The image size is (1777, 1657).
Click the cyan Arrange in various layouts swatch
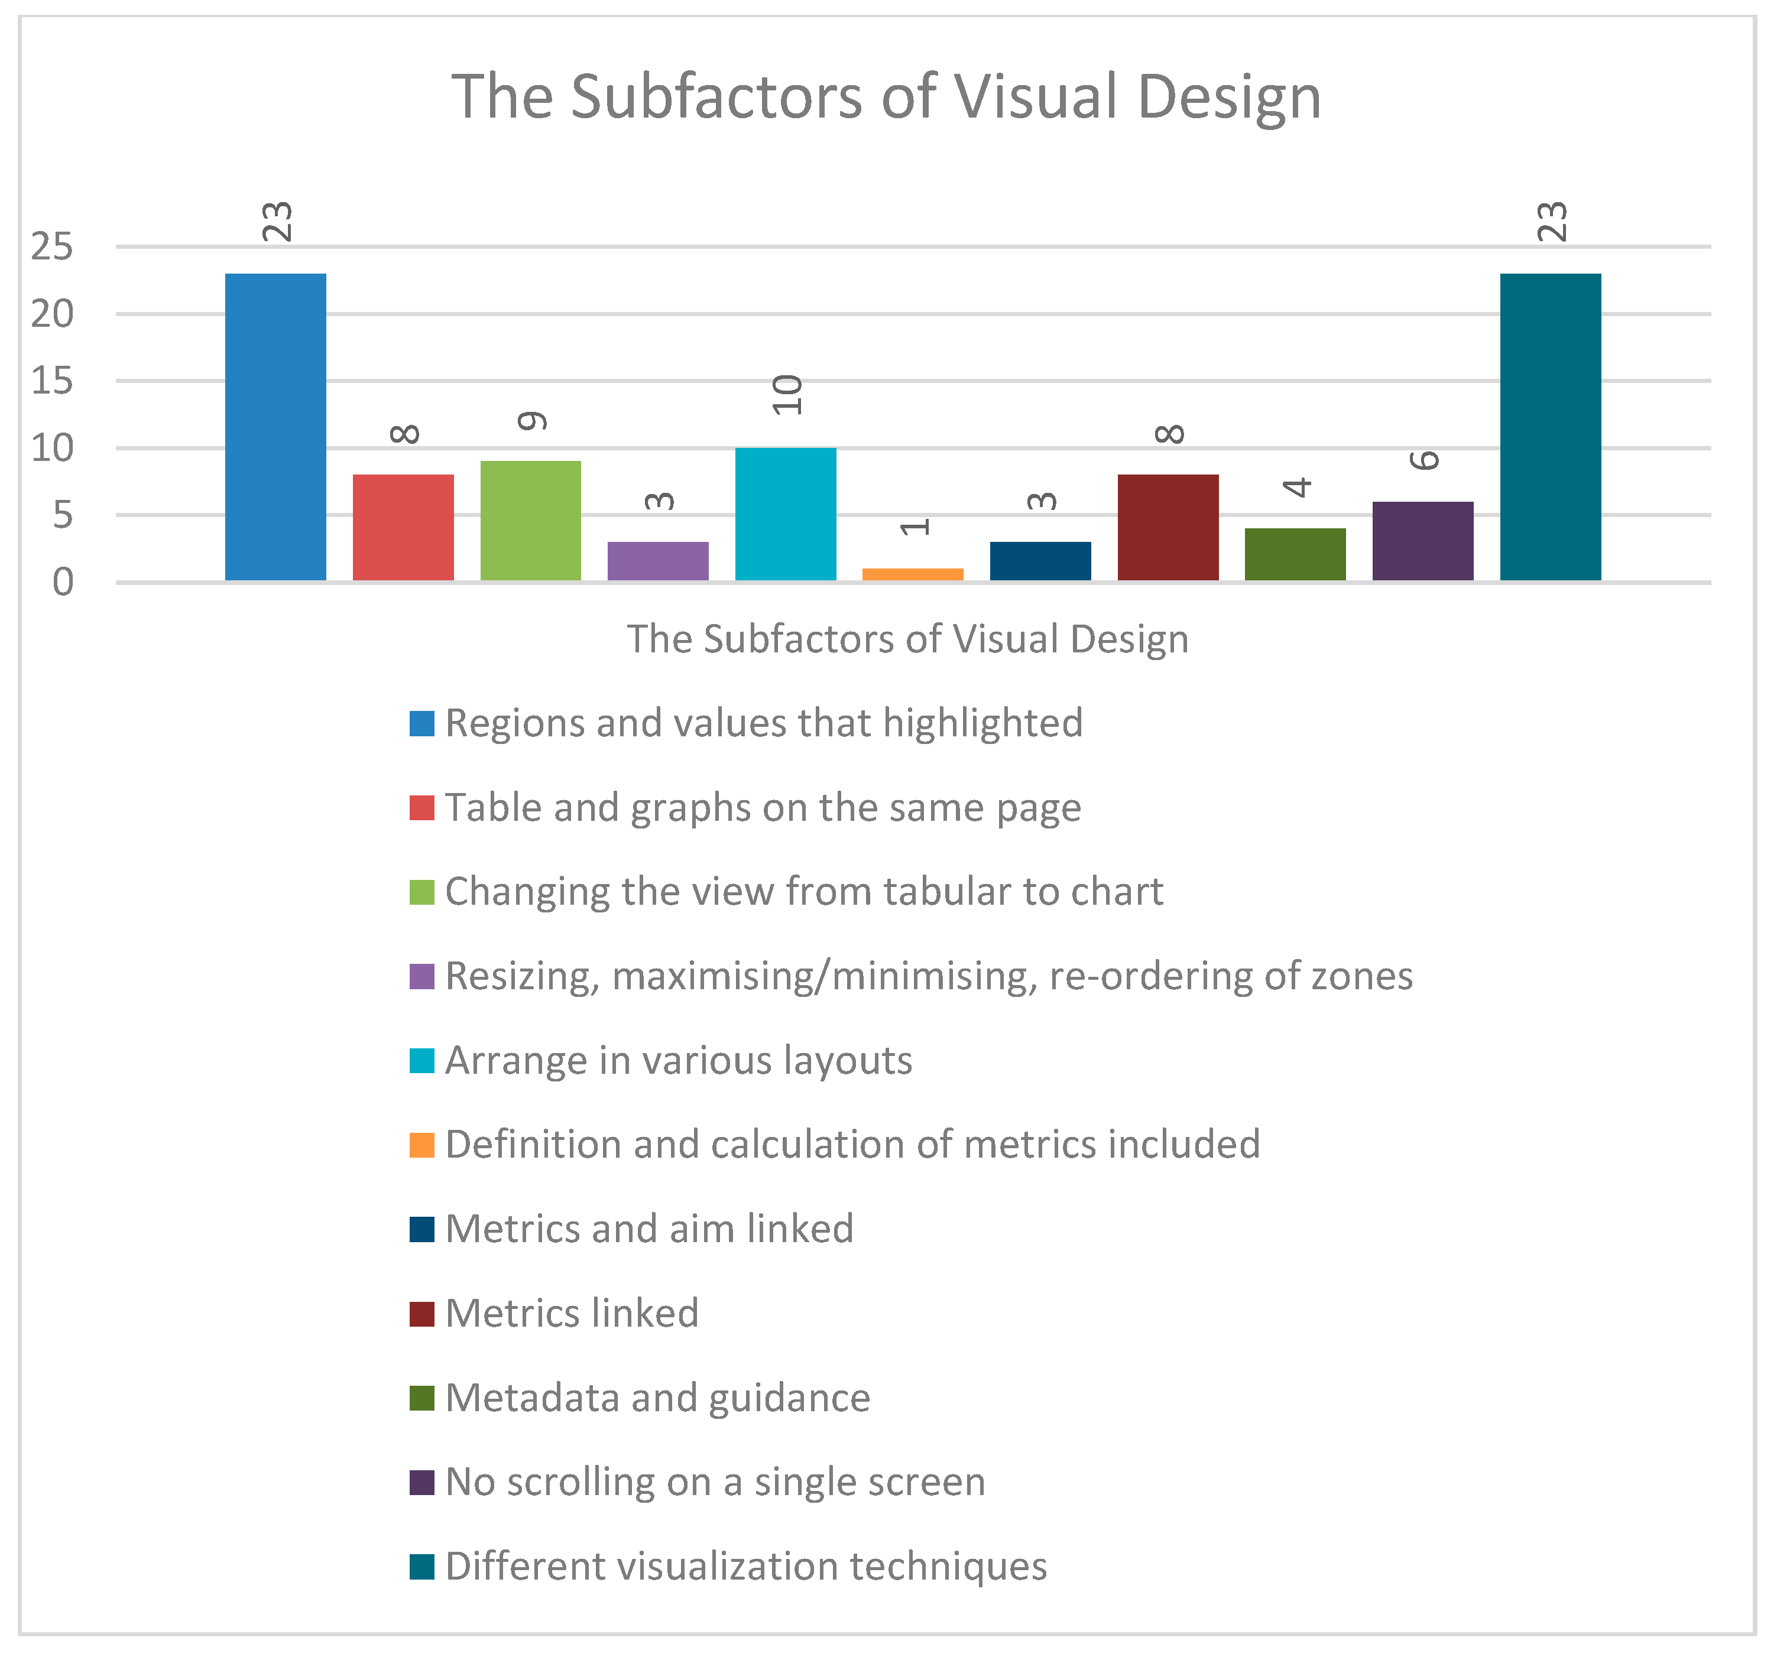(422, 1061)
